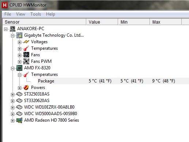189x142 pixels.
Task: Collapse the AMD FX-8320 node
Action: point(12,68)
